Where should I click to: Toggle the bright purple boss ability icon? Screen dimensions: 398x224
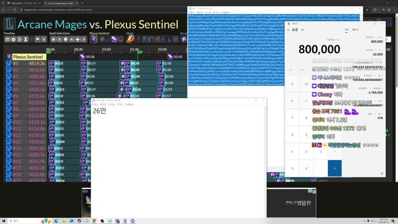pyautogui.click(x=114, y=39)
